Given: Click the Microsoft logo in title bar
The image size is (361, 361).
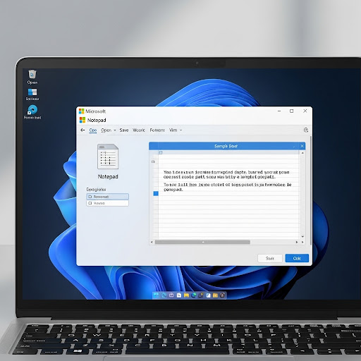Looking at the screenshot, I should [81, 111].
